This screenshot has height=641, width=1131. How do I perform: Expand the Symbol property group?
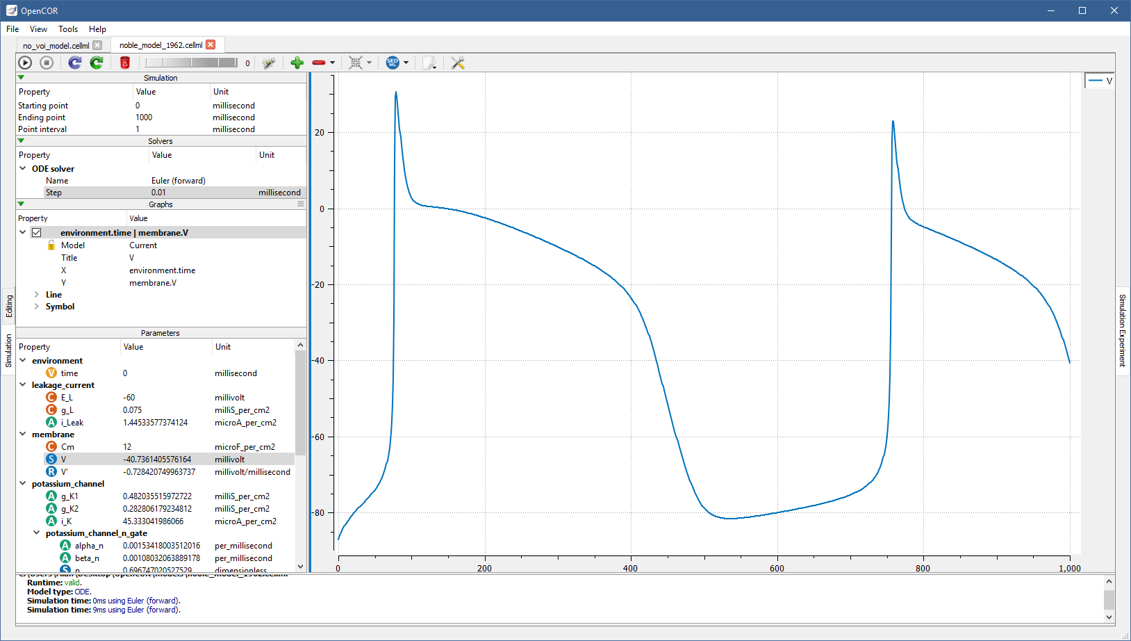(37, 307)
